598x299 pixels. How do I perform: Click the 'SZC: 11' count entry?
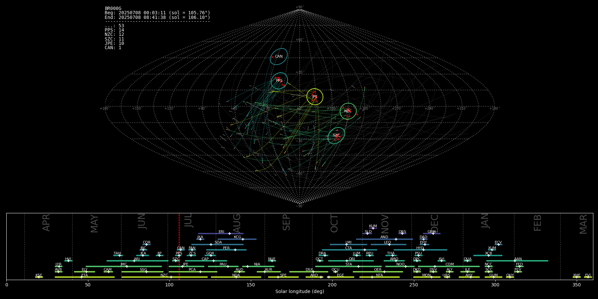(114, 39)
